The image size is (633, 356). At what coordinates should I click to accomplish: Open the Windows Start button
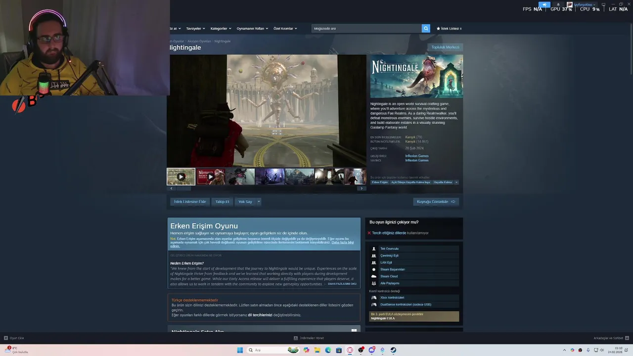pyautogui.click(x=240, y=350)
